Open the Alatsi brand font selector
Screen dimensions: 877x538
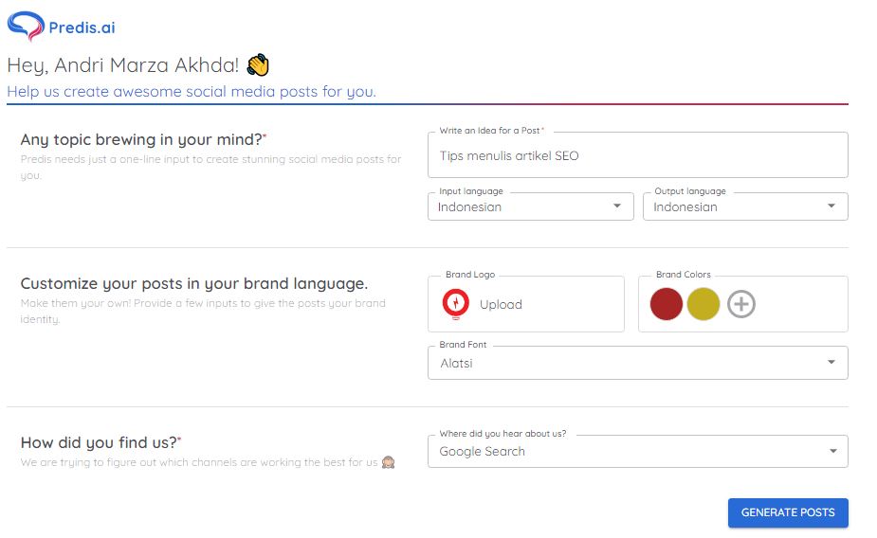[626, 363]
